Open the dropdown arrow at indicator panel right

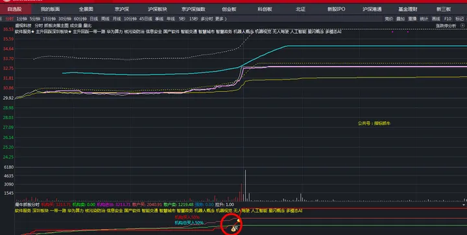click(x=464, y=205)
